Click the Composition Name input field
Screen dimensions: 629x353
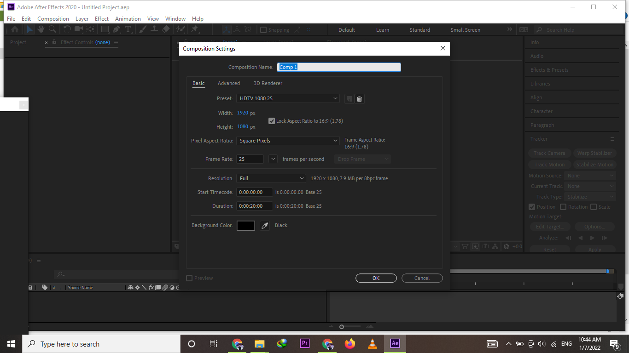coord(339,67)
